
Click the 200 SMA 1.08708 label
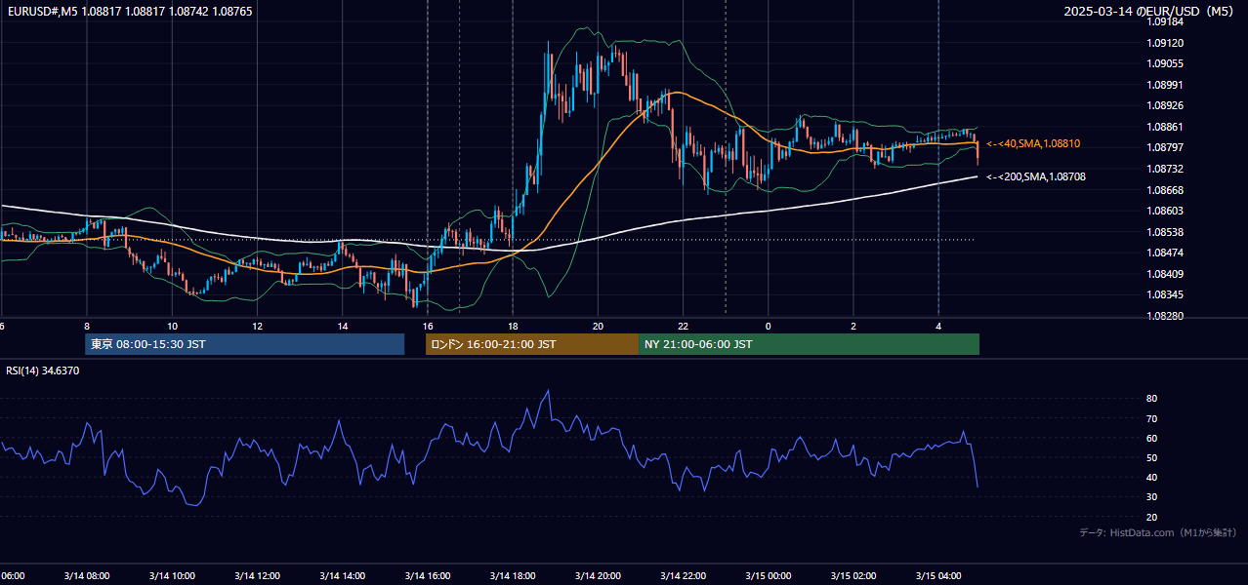(1035, 176)
